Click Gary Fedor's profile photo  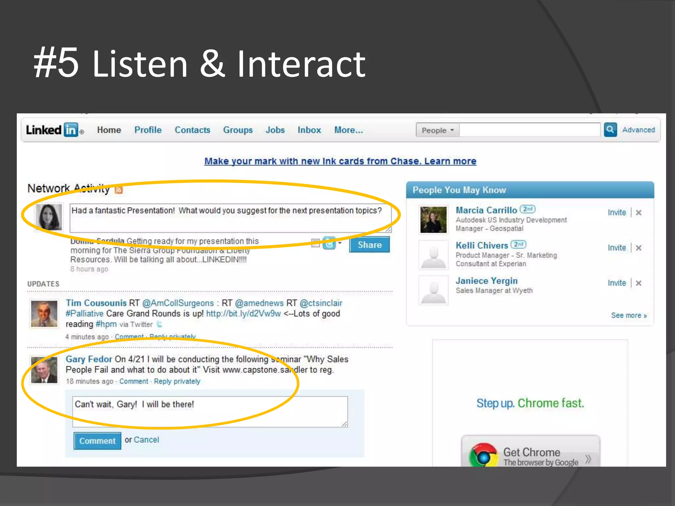point(44,370)
